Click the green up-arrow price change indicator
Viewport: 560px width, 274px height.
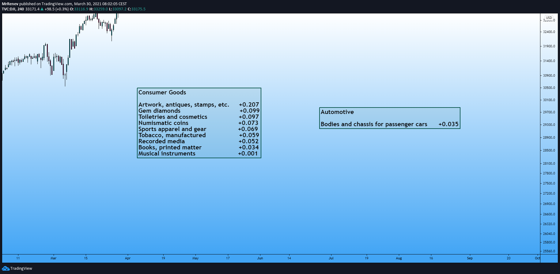coord(42,9)
